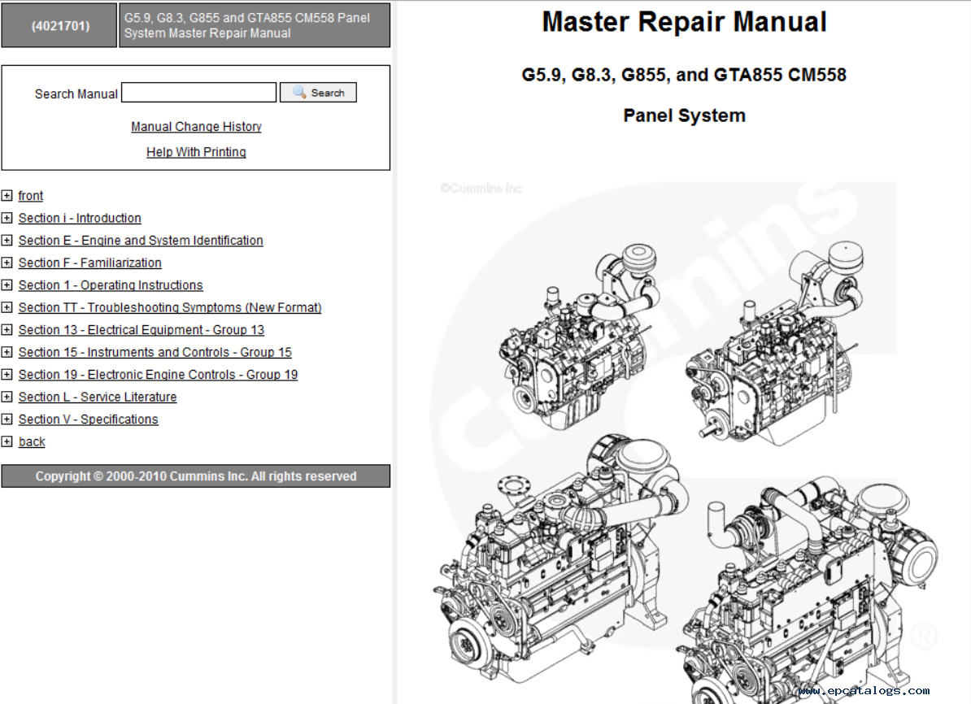Click the Cummins copyright footer bar
The height and width of the screenshot is (704, 971).
(x=196, y=476)
